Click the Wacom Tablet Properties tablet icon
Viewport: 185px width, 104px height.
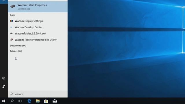[x=13, y=6]
